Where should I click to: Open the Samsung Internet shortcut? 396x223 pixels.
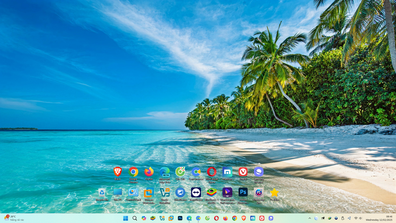pos(259,173)
